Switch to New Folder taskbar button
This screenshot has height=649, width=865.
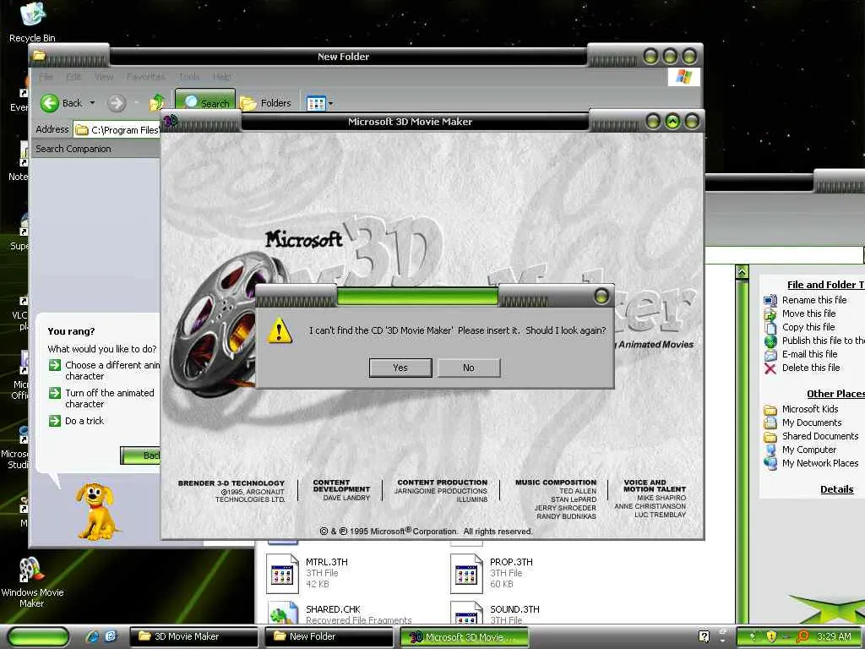tap(329, 636)
